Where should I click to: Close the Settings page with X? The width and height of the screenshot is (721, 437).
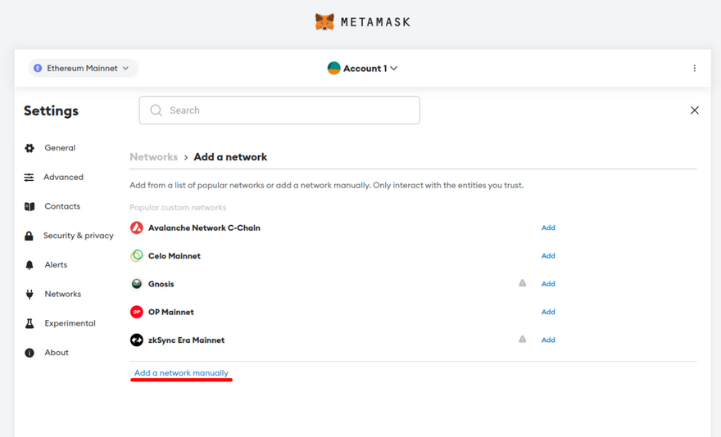(x=694, y=110)
